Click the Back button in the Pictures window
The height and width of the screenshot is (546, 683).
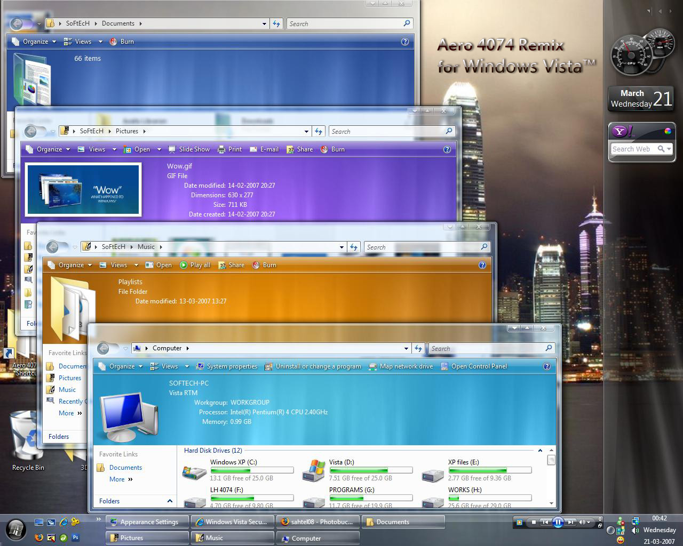pos(31,131)
